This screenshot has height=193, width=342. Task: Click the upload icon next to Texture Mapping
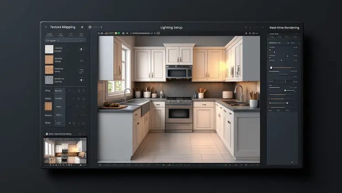[x=82, y=27]
